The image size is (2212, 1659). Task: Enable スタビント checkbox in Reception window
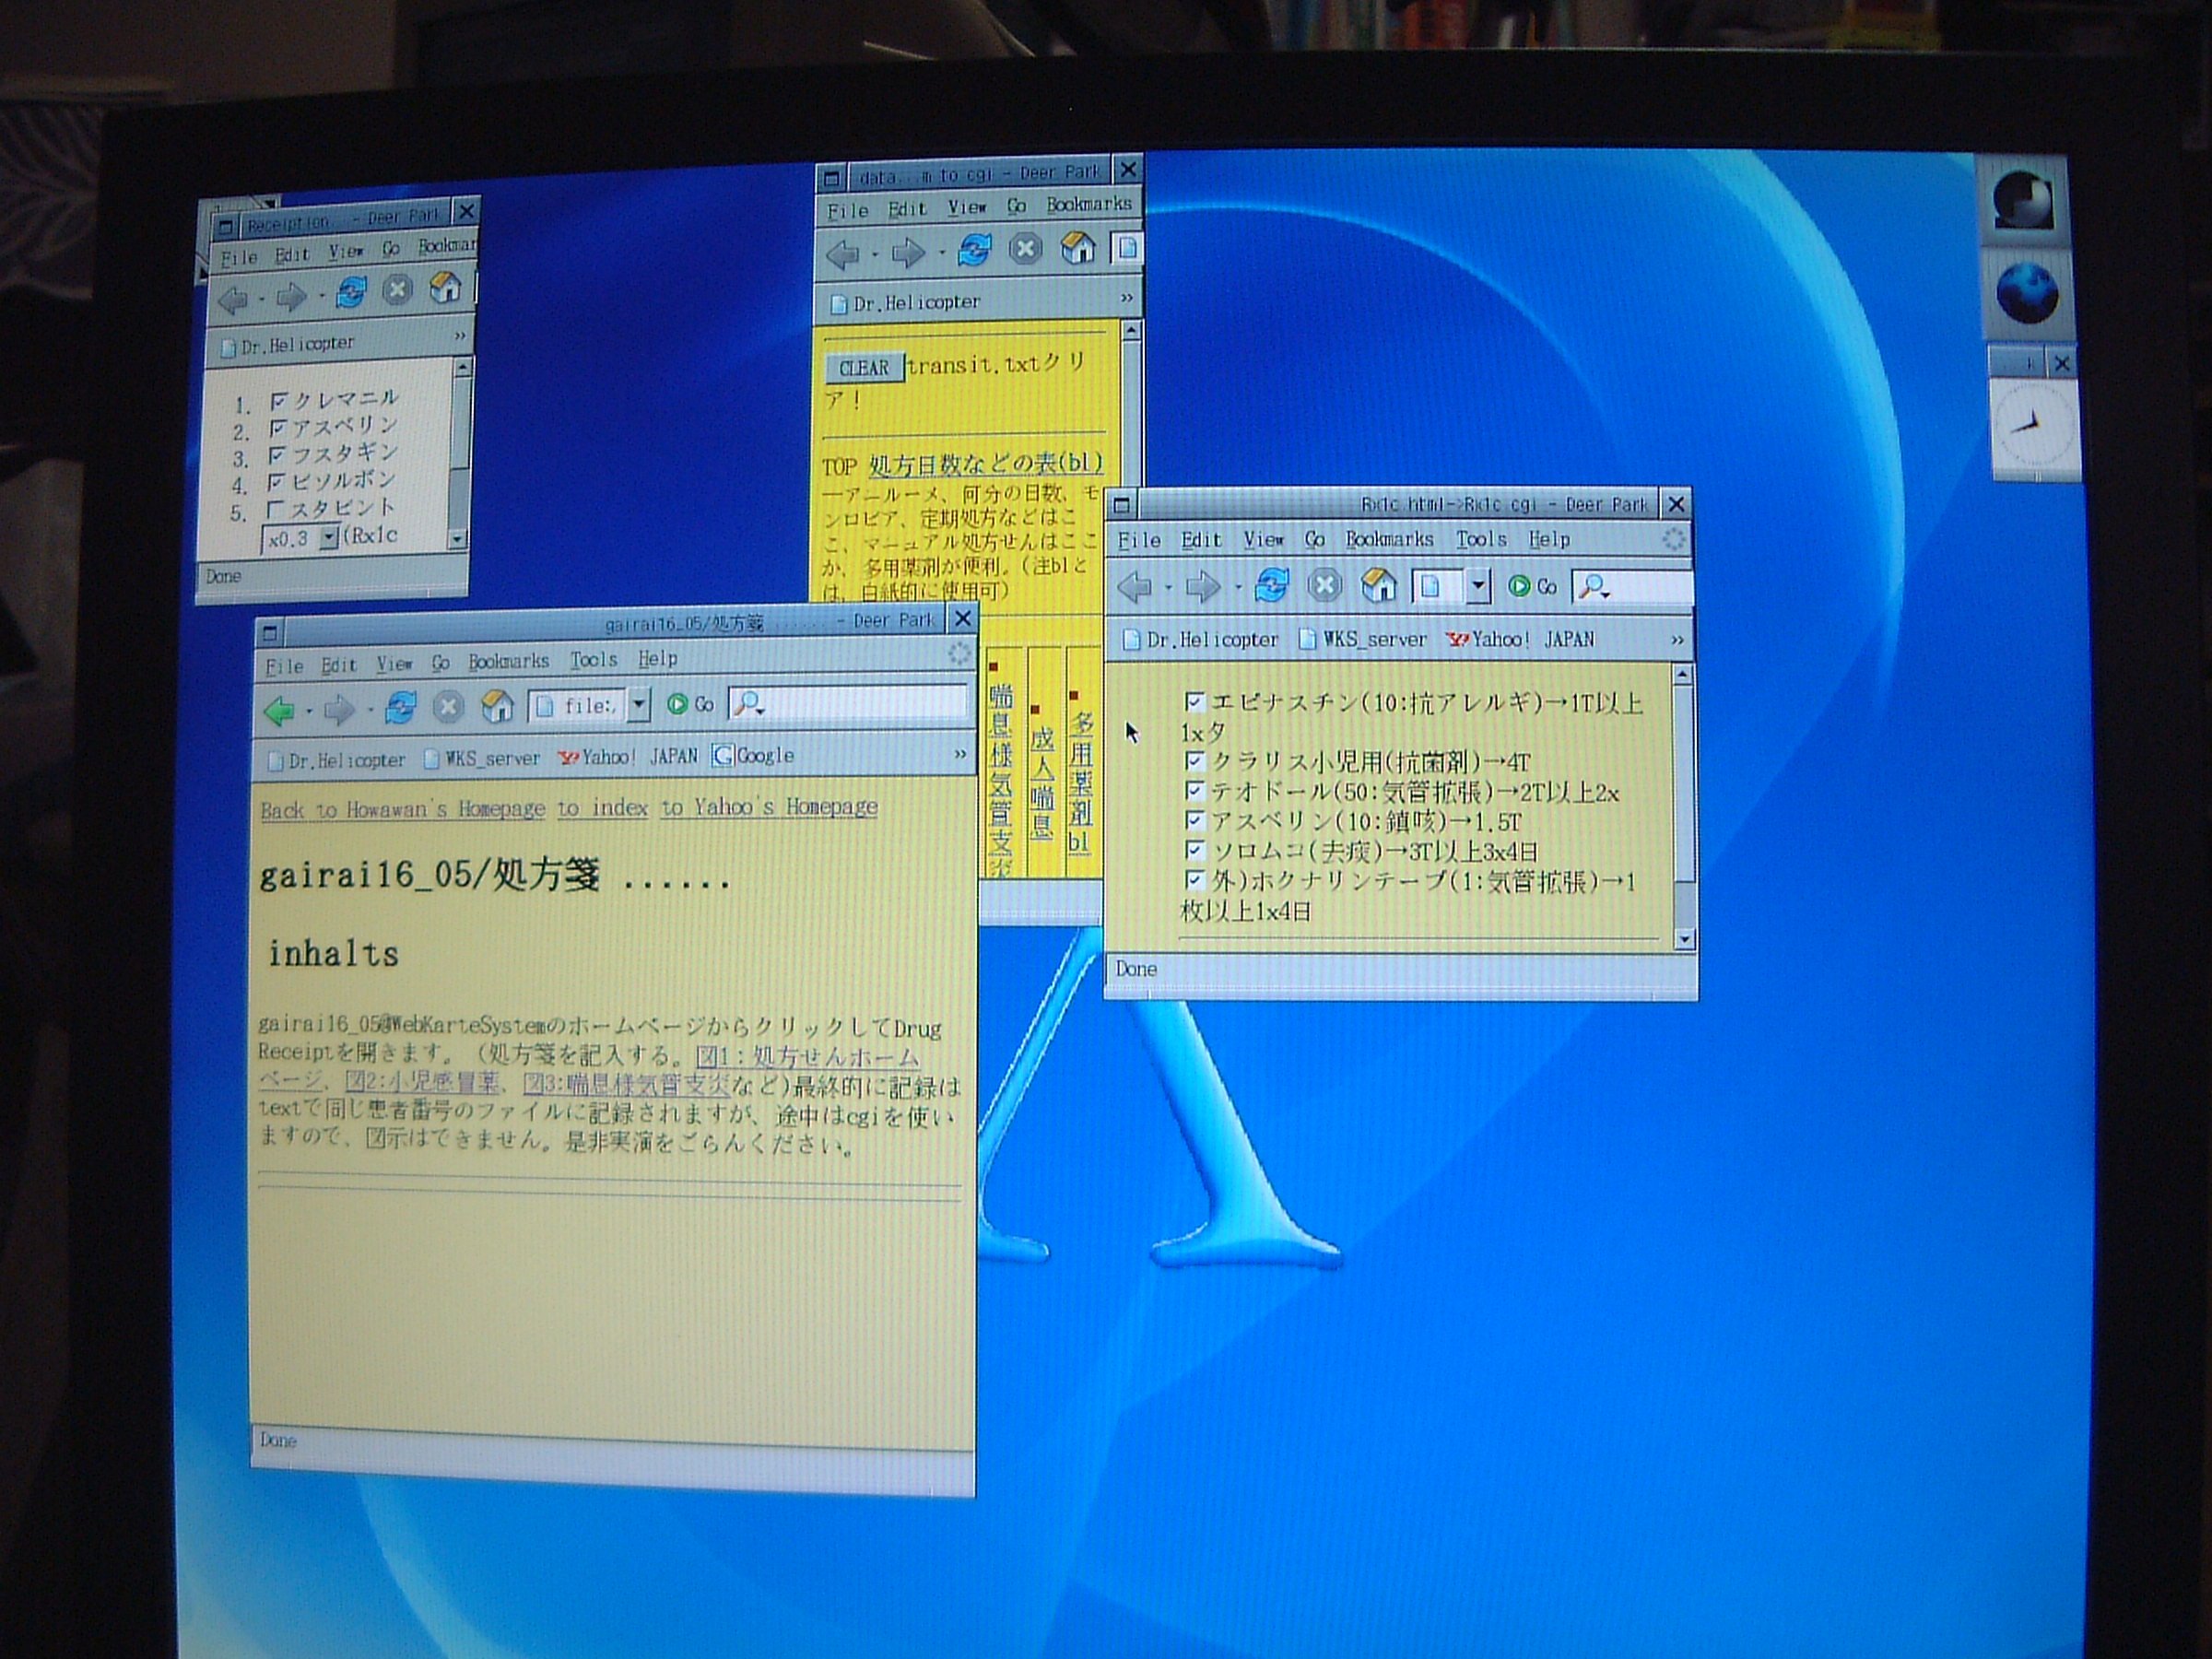(276, 509)
